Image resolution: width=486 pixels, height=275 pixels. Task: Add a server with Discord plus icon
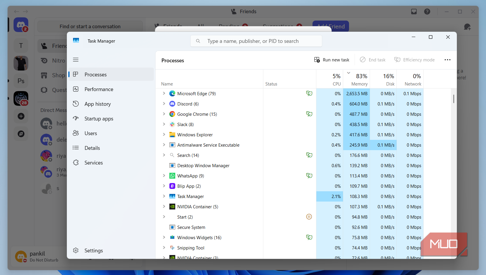click(x=21, y=116)
